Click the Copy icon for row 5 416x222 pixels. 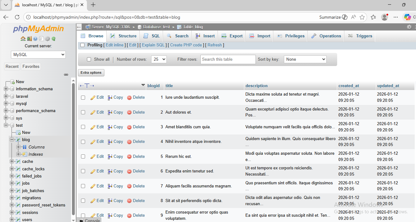point(110,157)
